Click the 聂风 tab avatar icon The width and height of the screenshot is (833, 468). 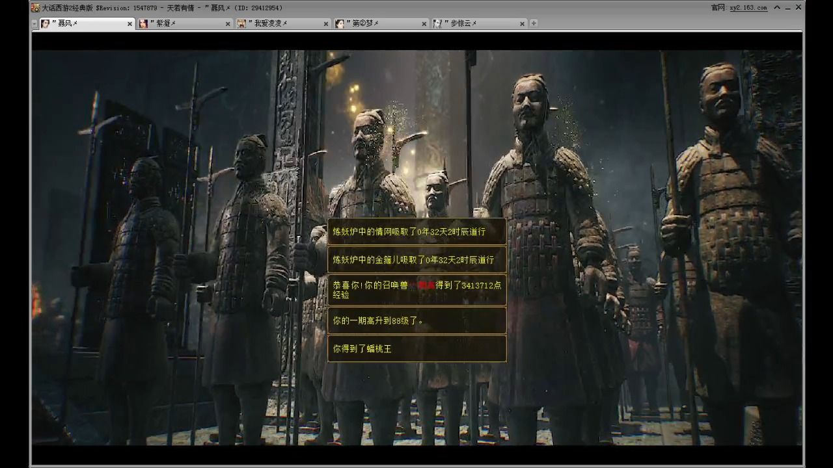point(46,23)
